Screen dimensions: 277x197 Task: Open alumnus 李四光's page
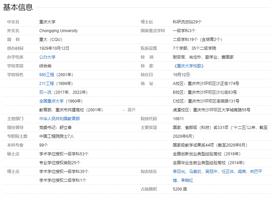tap(179, 172)
